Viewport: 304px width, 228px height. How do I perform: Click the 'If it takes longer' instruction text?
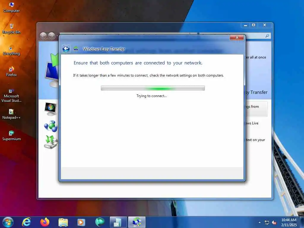coord(148,75)
